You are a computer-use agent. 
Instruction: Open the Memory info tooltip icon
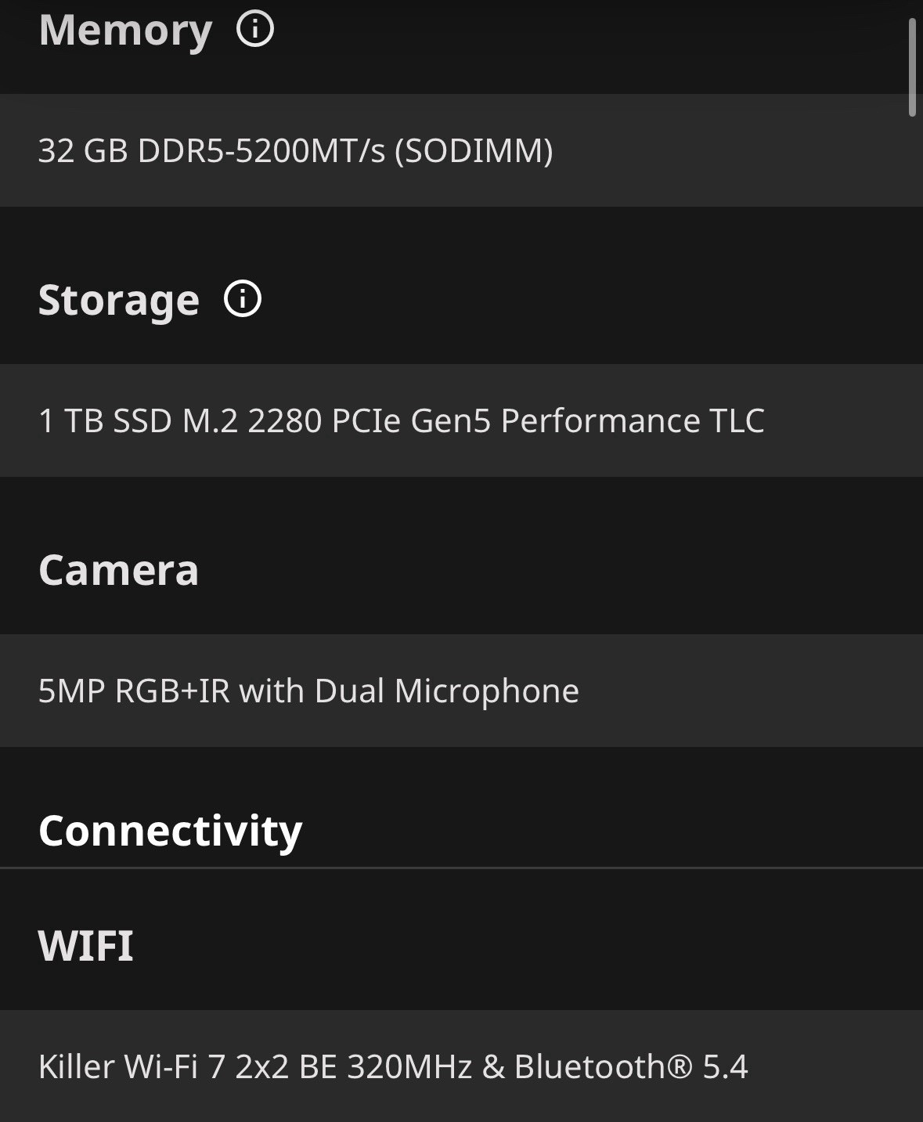pyautogui.click(x=255, y=29)
